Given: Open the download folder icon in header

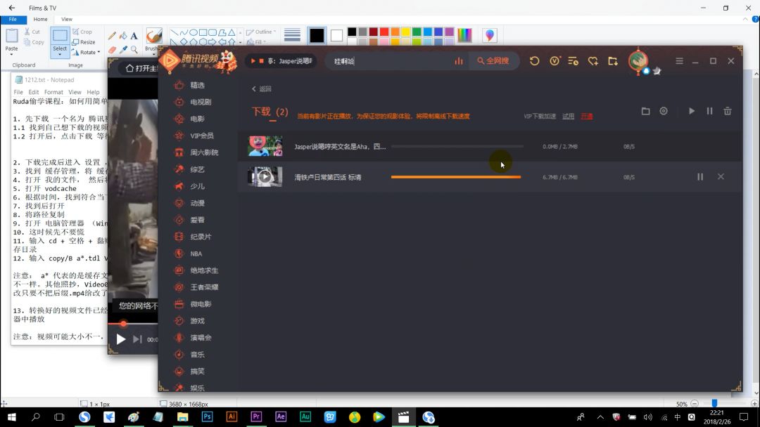Looking at the screenshot, I should (613, 61).
